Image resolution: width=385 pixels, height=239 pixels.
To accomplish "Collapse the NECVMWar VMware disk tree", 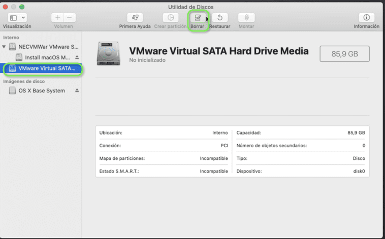I will 4,47.
